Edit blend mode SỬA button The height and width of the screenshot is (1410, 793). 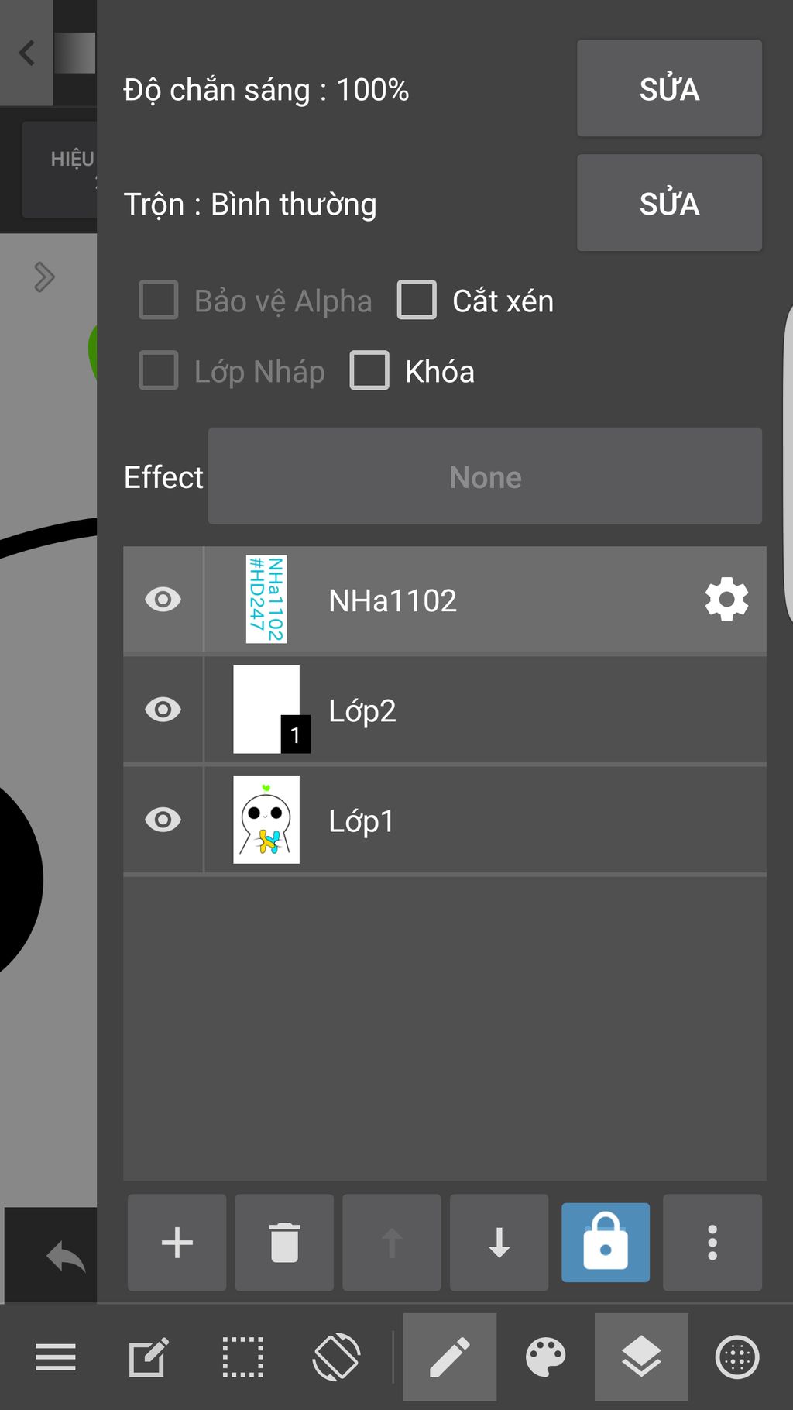[669, 203]
